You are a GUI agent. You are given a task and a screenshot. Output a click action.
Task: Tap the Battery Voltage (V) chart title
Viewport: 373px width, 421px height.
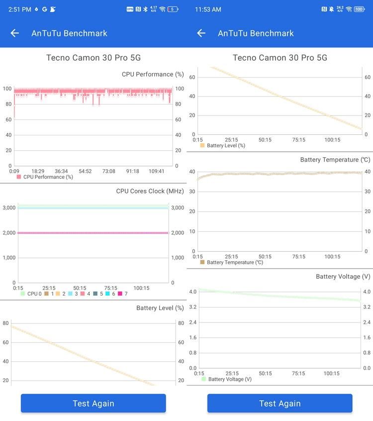pyautogui.click(x=343, y=277)
